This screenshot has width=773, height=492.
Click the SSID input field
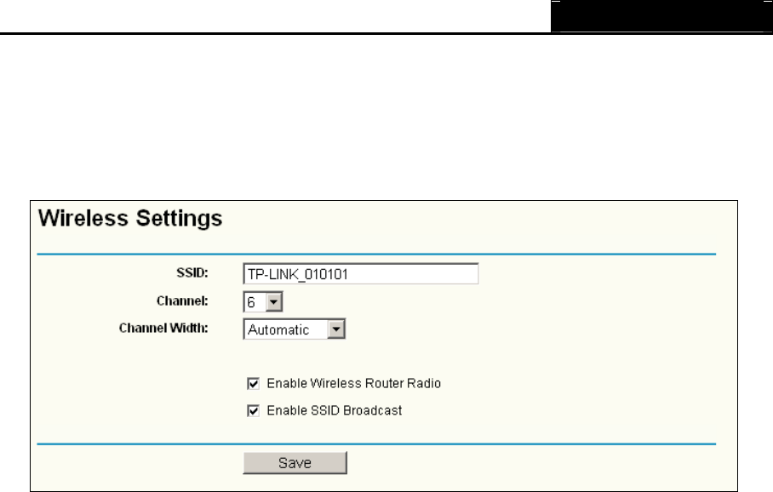[x=360, y=273]
